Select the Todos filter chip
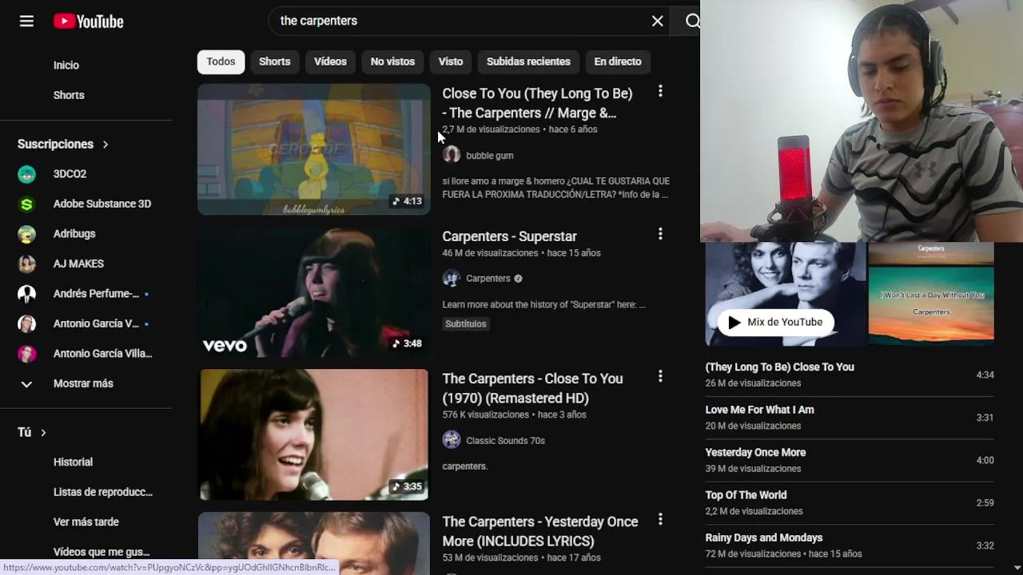The width and height of the screenshot is (1023, 575). click(x=221, y=61)
